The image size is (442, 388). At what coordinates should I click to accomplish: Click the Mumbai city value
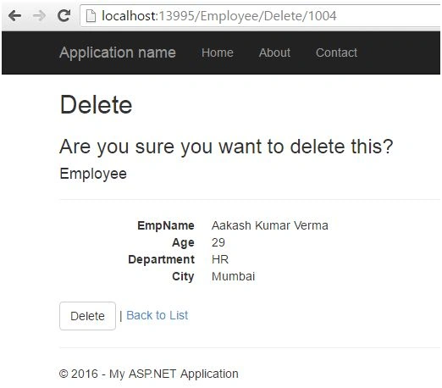pos(234,276)
